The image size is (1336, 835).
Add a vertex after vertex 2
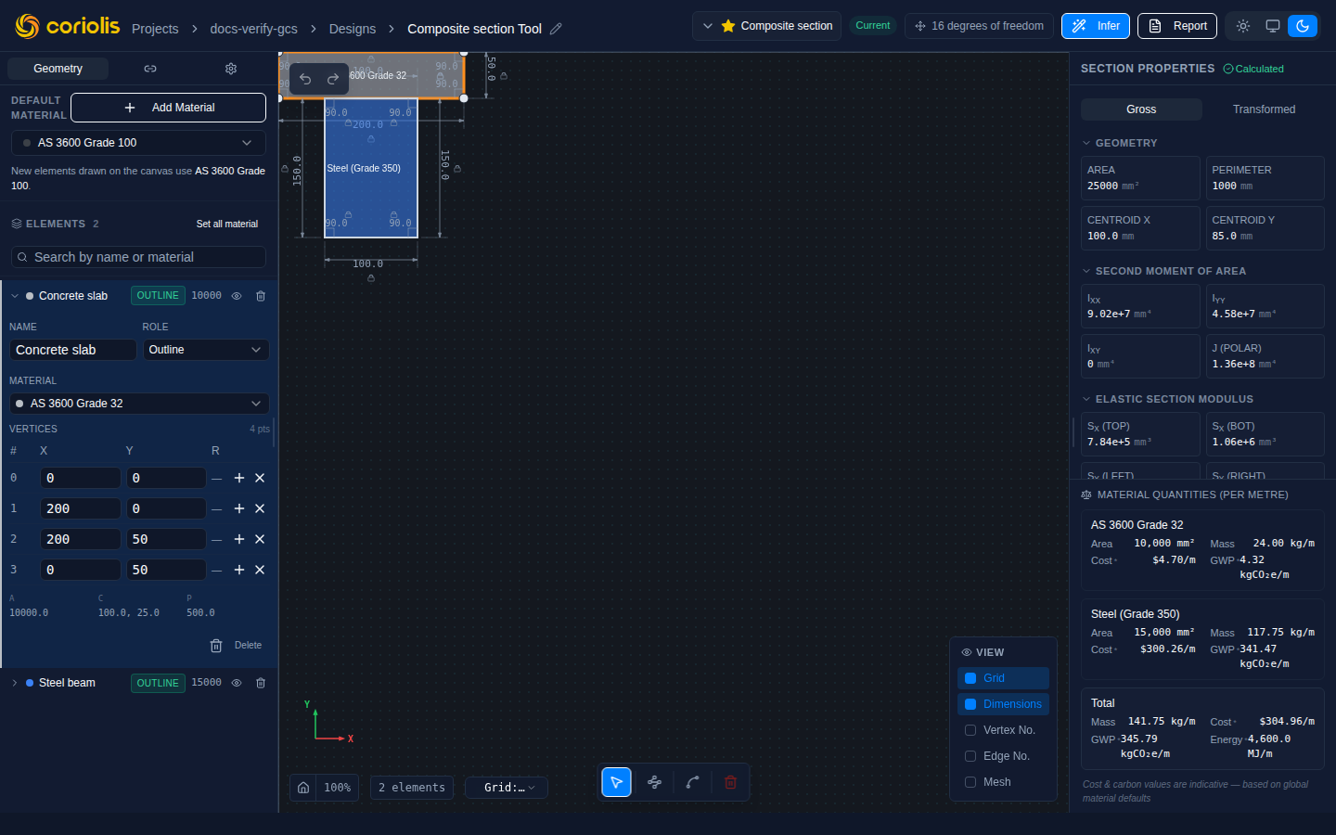239,539
